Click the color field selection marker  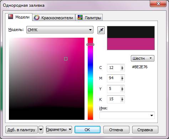(x=66, y=59)
